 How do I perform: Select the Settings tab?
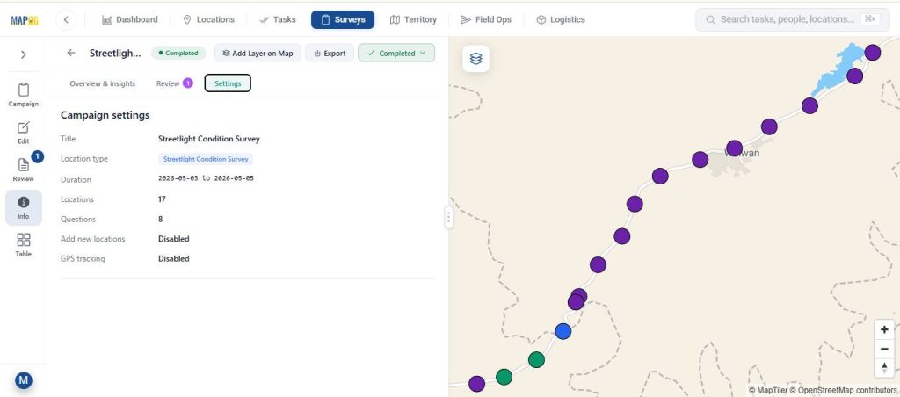[228, 83]
